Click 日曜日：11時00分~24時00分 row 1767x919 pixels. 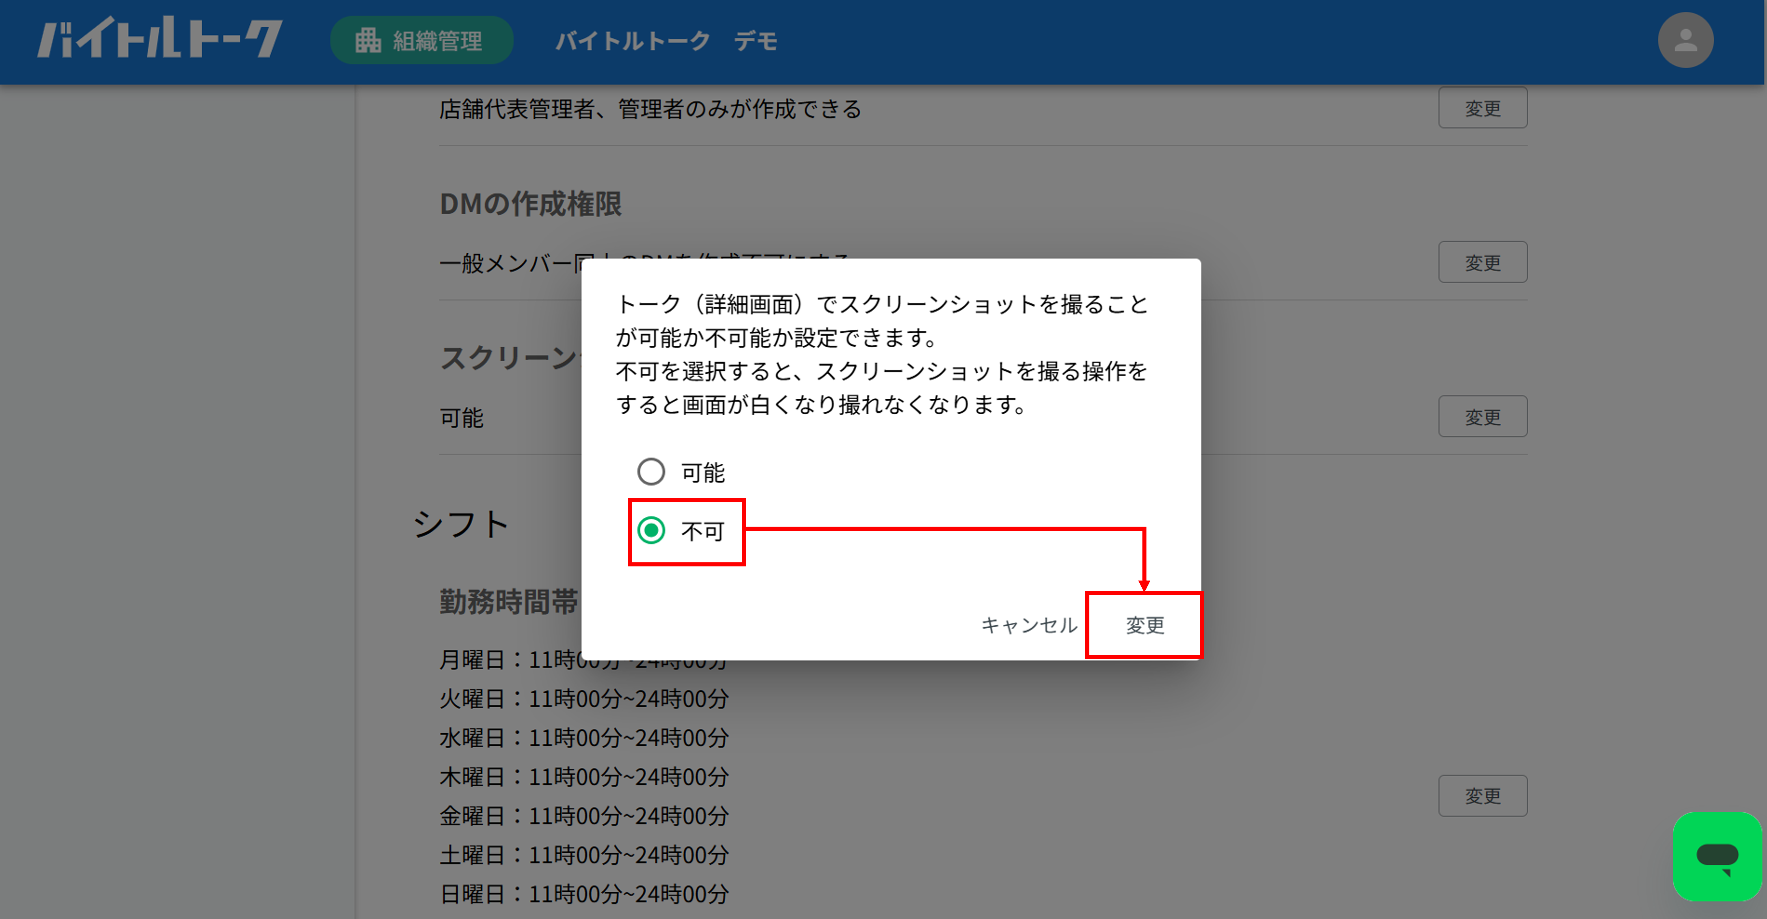pos(584,894)
